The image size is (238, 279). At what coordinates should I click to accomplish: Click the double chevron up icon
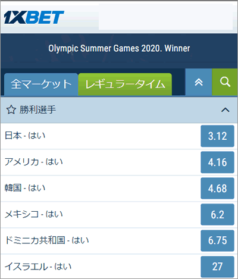click(x=199, y=82)
